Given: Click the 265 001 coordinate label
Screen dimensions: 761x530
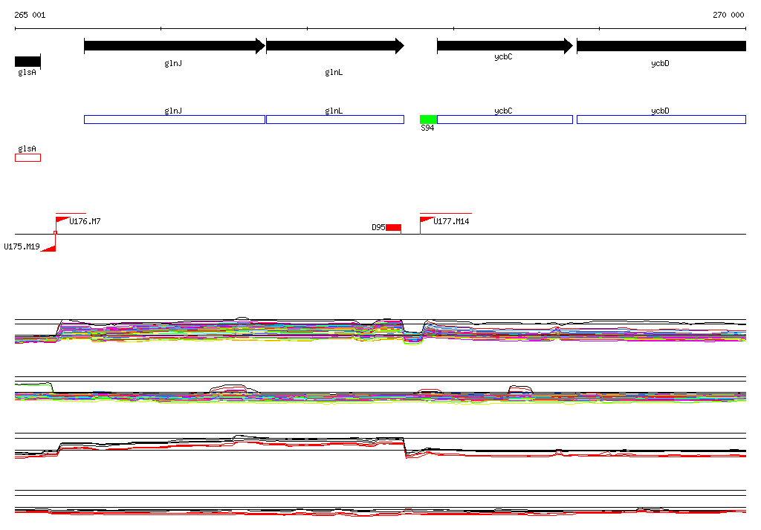Looking at the screenshot, I should [x=30, y=15].
